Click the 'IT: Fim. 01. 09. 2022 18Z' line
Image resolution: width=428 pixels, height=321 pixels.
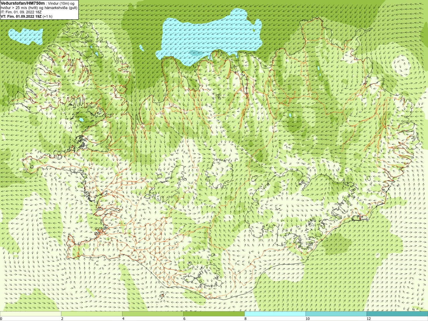click(x=21, y=12)
